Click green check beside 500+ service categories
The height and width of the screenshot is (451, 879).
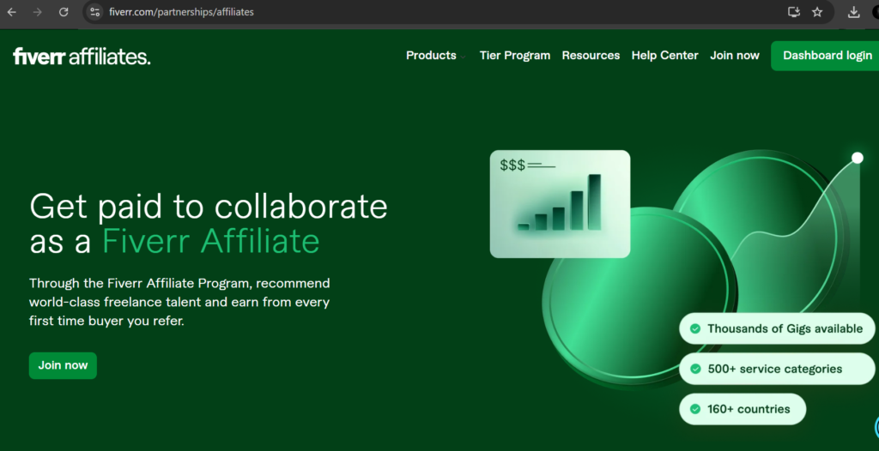pos(695,369)
